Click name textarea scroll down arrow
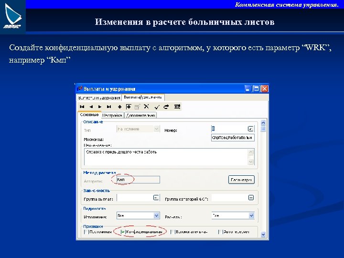 pos(251,161)
